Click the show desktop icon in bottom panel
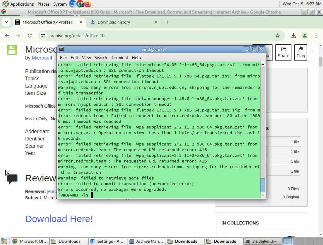The width and height of the screenshot is (323, 245). point(4,241)
